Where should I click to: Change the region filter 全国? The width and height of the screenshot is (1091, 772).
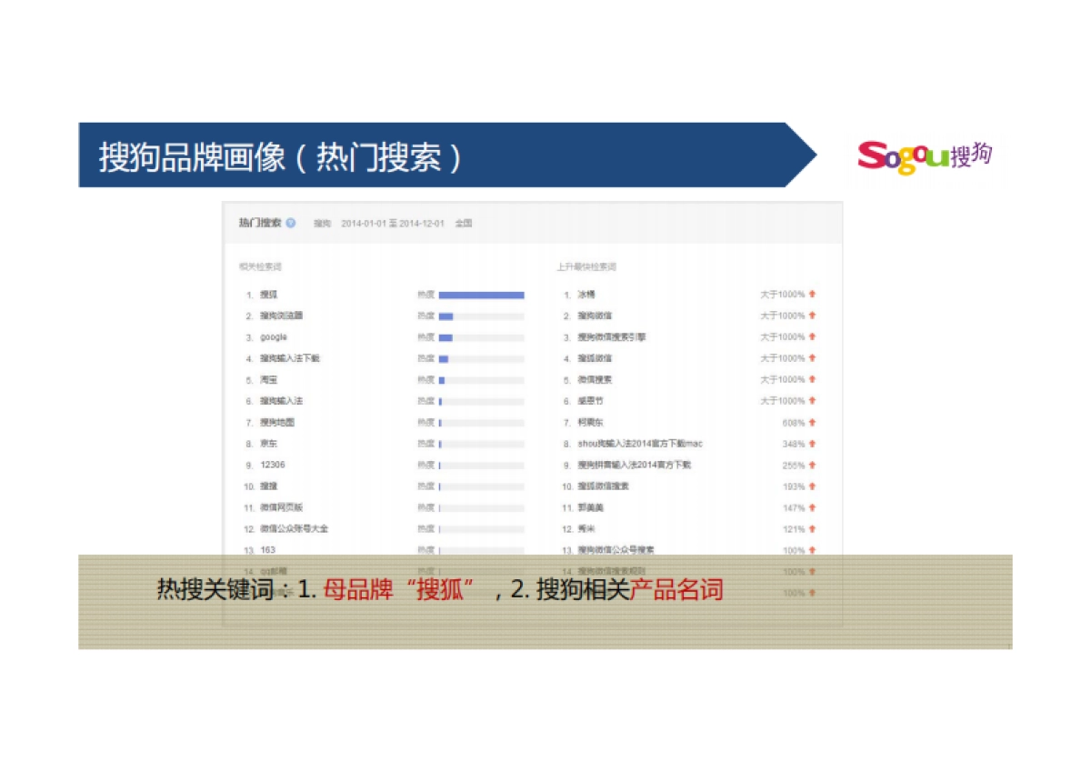(x=462, y=223)
